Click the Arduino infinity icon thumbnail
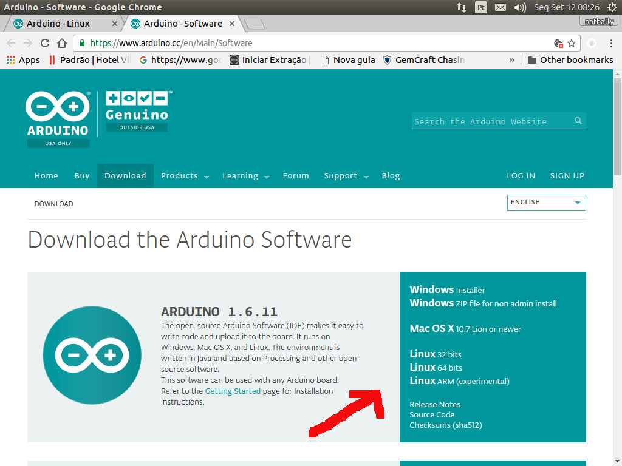Screen dimensions: 622x466 pos(92,356)
